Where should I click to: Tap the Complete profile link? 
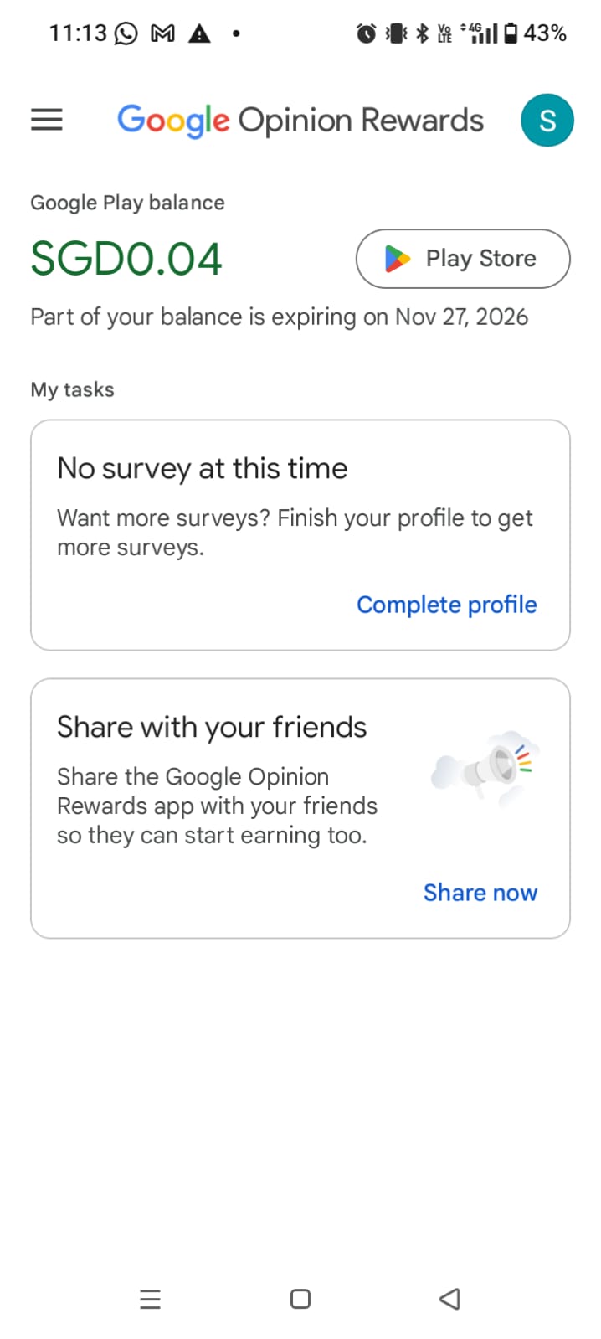click(x=446, y=605)
